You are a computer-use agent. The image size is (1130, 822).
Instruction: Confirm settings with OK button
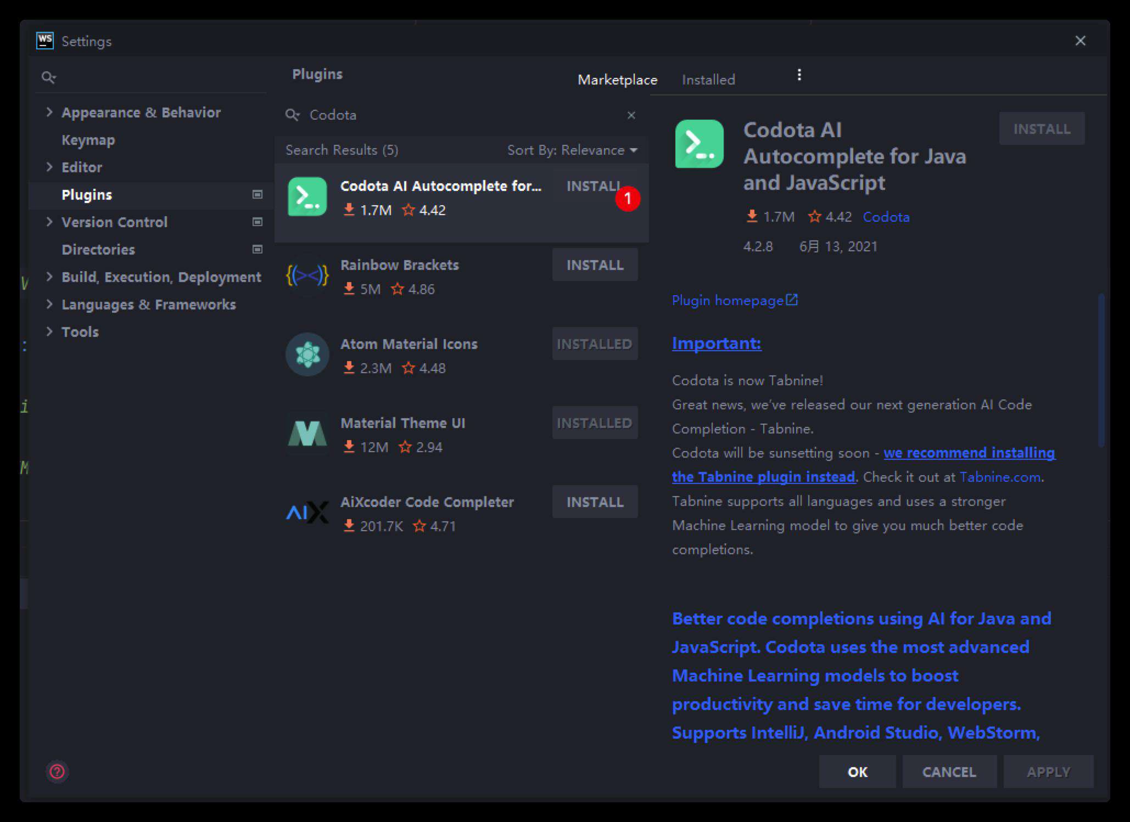(x=857, y=772)
